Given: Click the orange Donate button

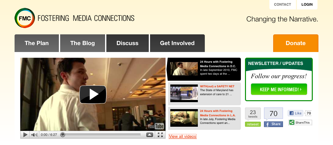Looking at the screenshot, I should coord(296,43).
